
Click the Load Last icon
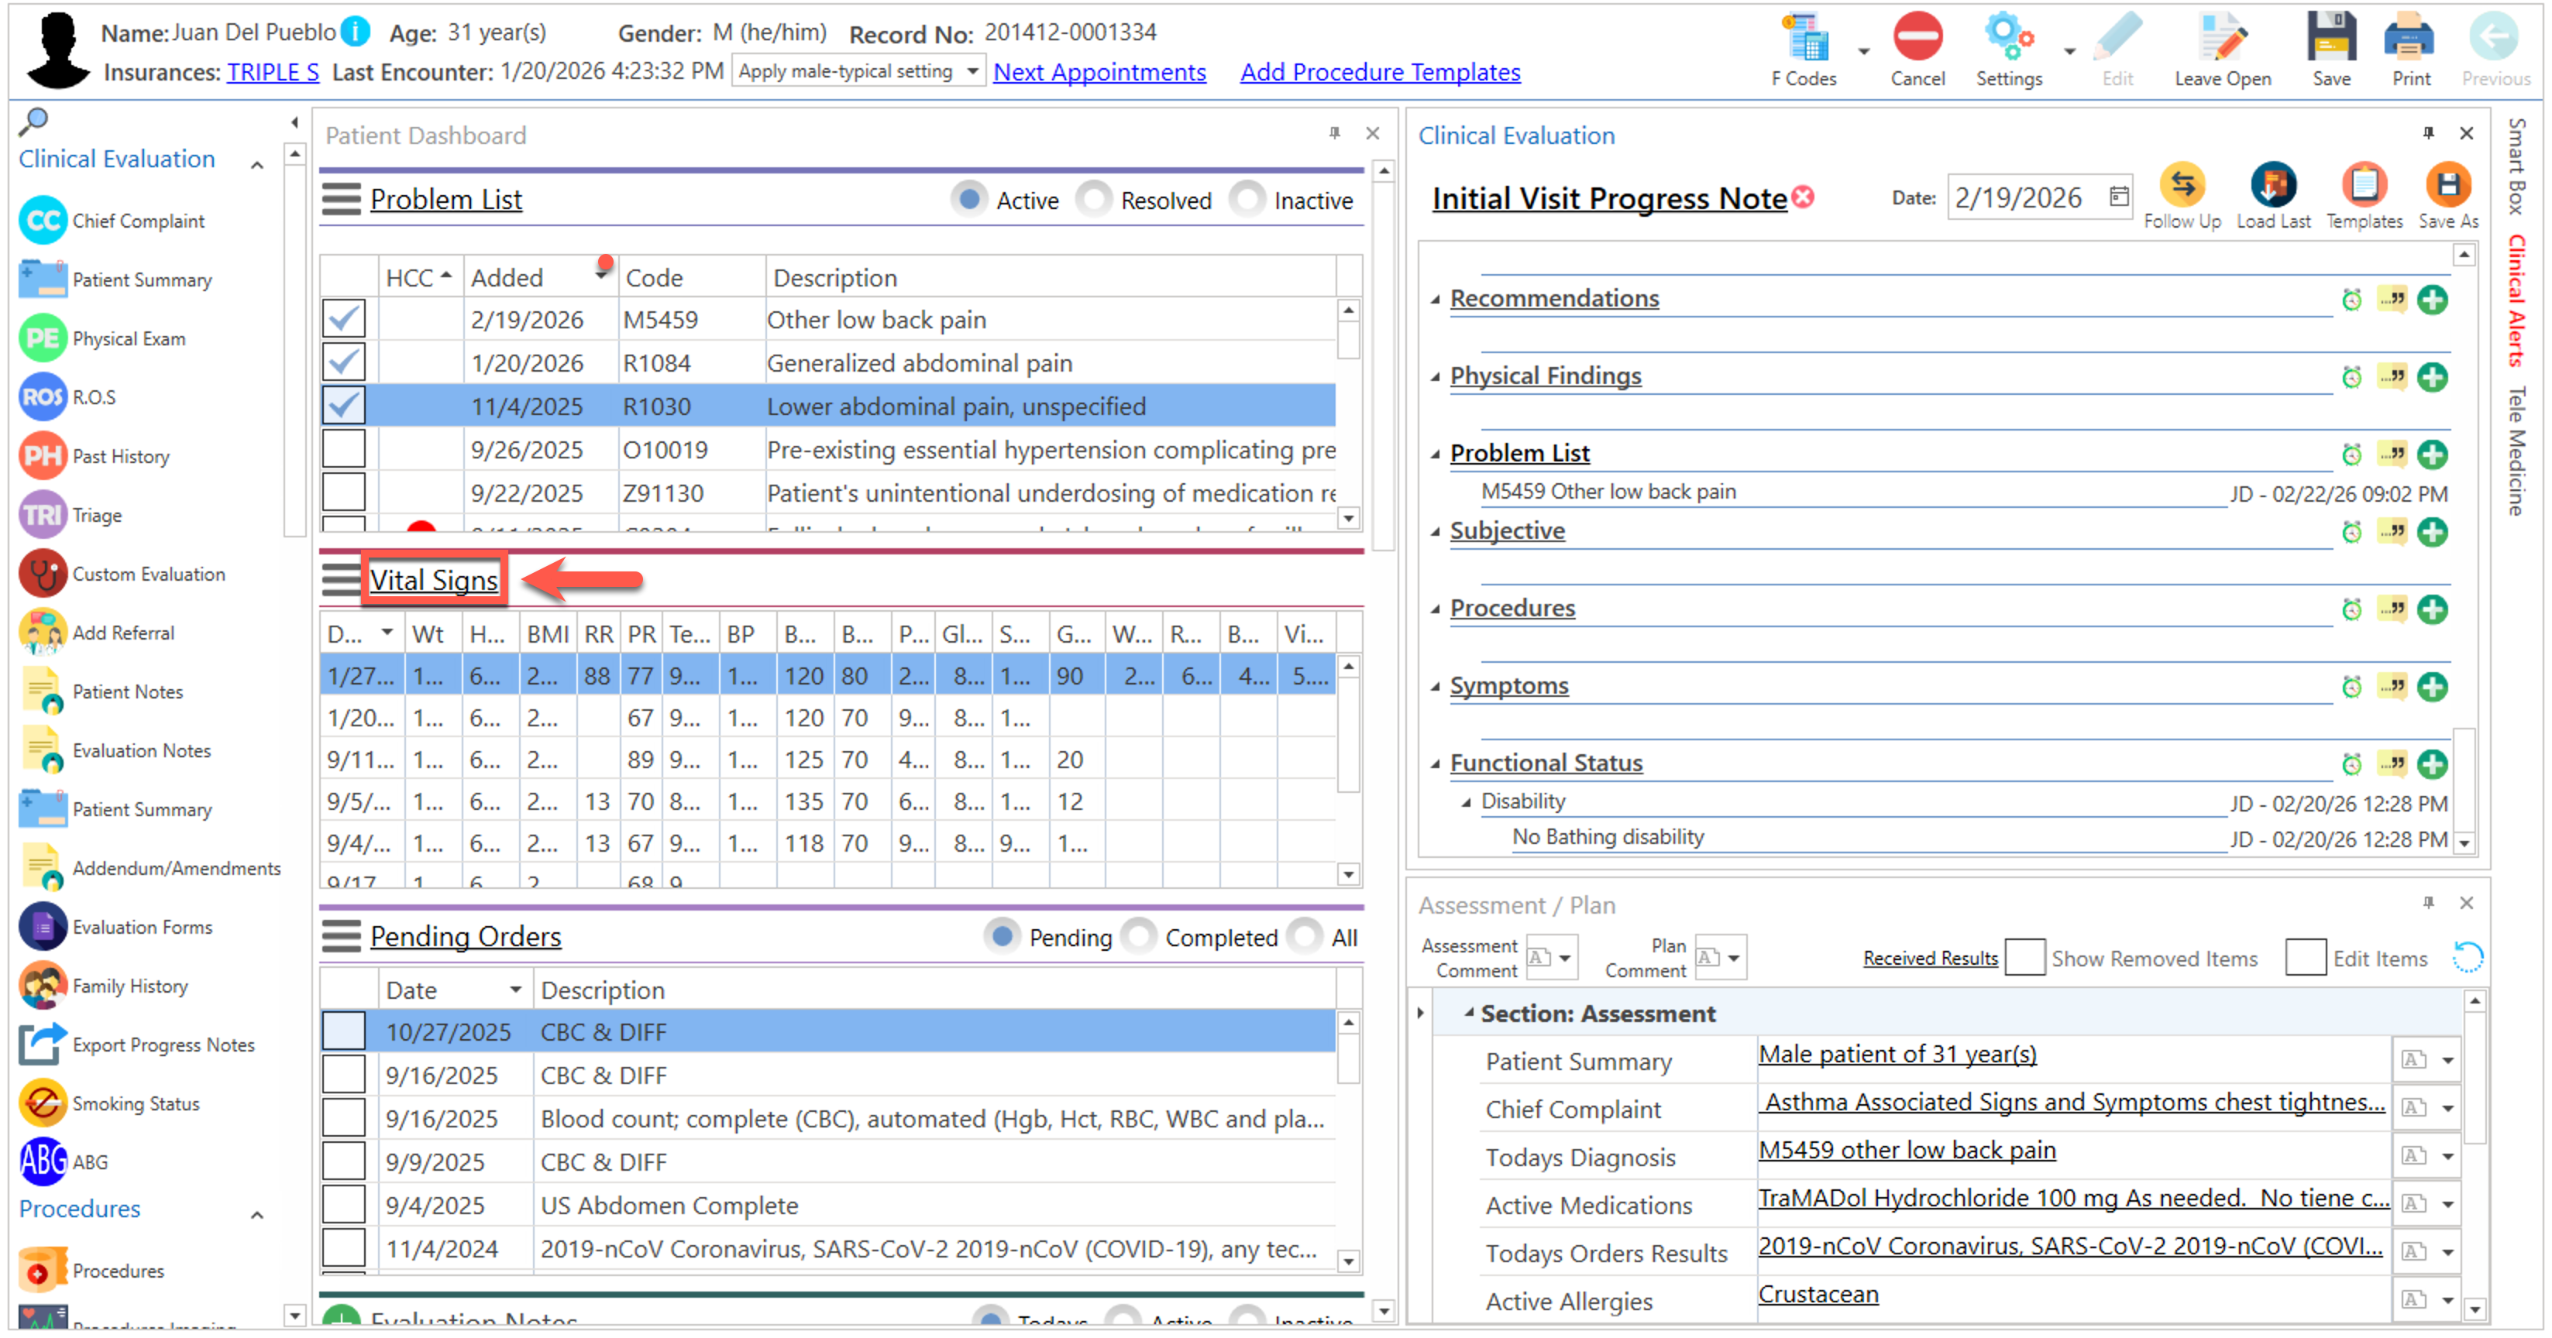coord(2272,186)
